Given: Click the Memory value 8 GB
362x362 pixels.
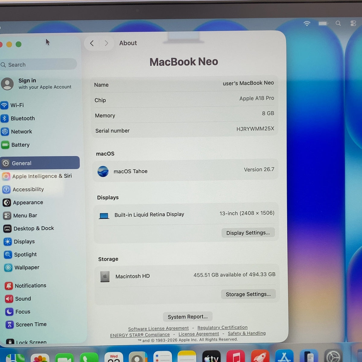Looking at the screenshot, I should pos(268,113).
